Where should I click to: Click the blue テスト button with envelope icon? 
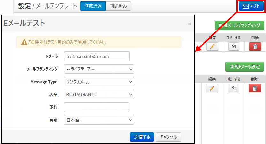(x=251, y=6)
